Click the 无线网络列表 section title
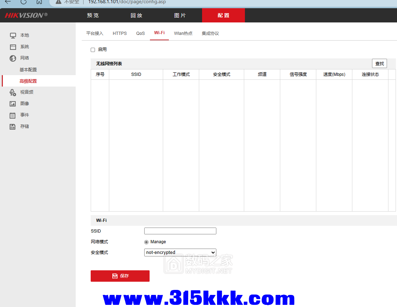 tap(109, 64)
